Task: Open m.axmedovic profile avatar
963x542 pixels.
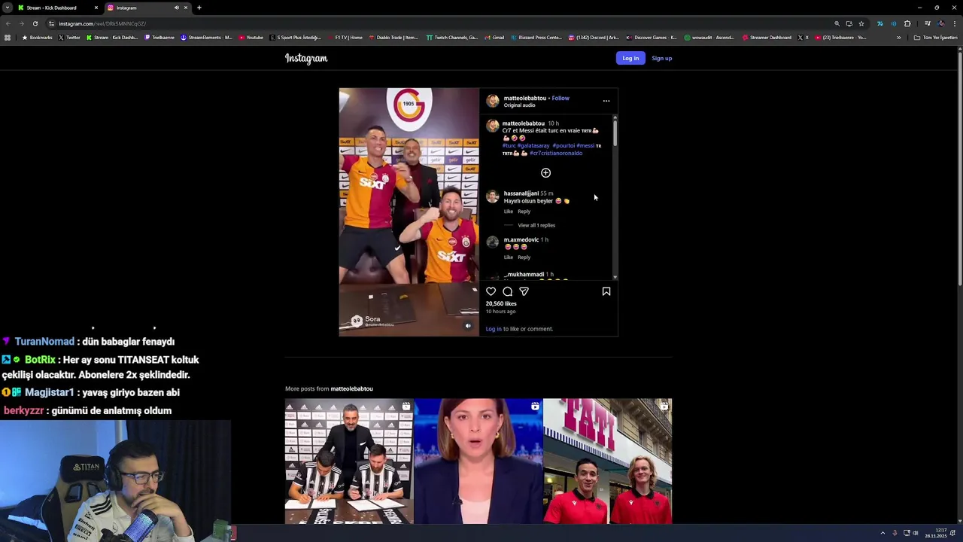Action: pos(493,242)
